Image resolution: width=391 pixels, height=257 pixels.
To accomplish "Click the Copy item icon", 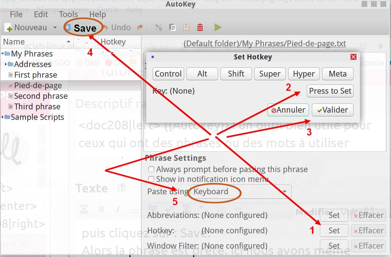I will [172, 27].
